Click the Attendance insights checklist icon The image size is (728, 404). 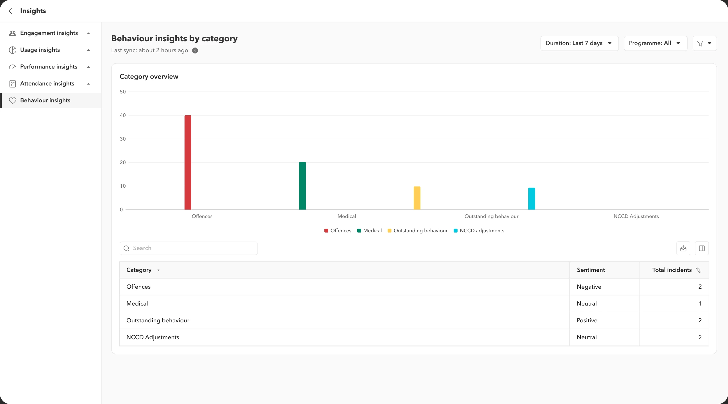(12, 84)
